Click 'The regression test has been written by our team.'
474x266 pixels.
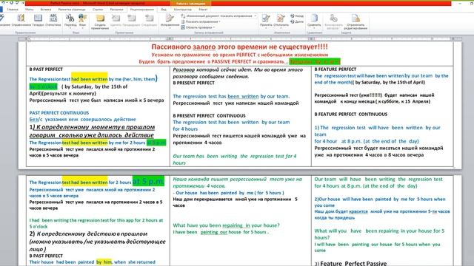(x=231, y=96)
